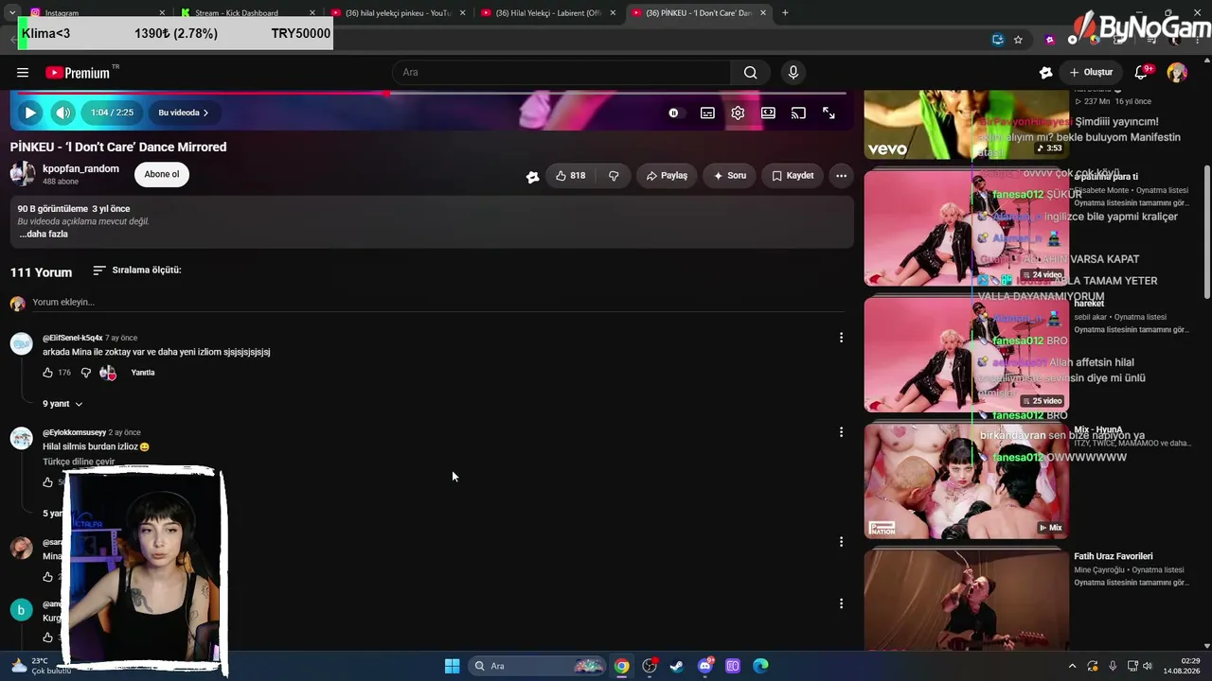
Task: Save the video with Kaydet
Action: click(x=793, y=176)
